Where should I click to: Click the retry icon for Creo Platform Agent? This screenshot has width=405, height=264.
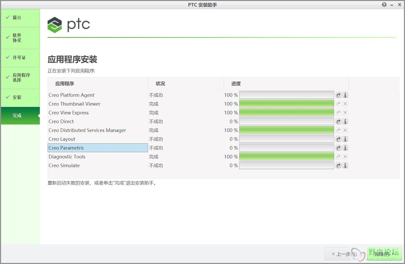click(x=339, y=95)
